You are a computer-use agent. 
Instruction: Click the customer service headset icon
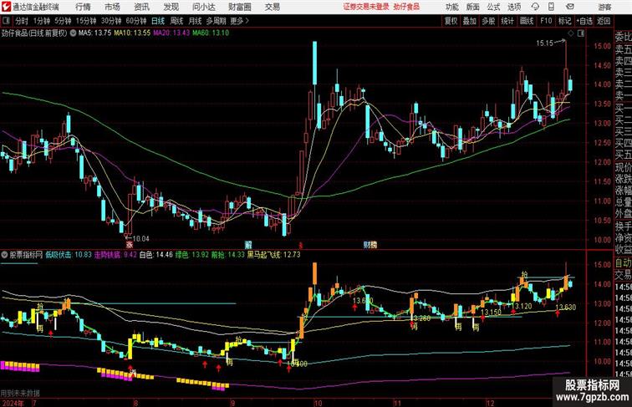point(535,7)
